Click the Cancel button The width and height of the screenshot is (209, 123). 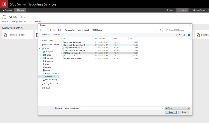pos(184,112)
